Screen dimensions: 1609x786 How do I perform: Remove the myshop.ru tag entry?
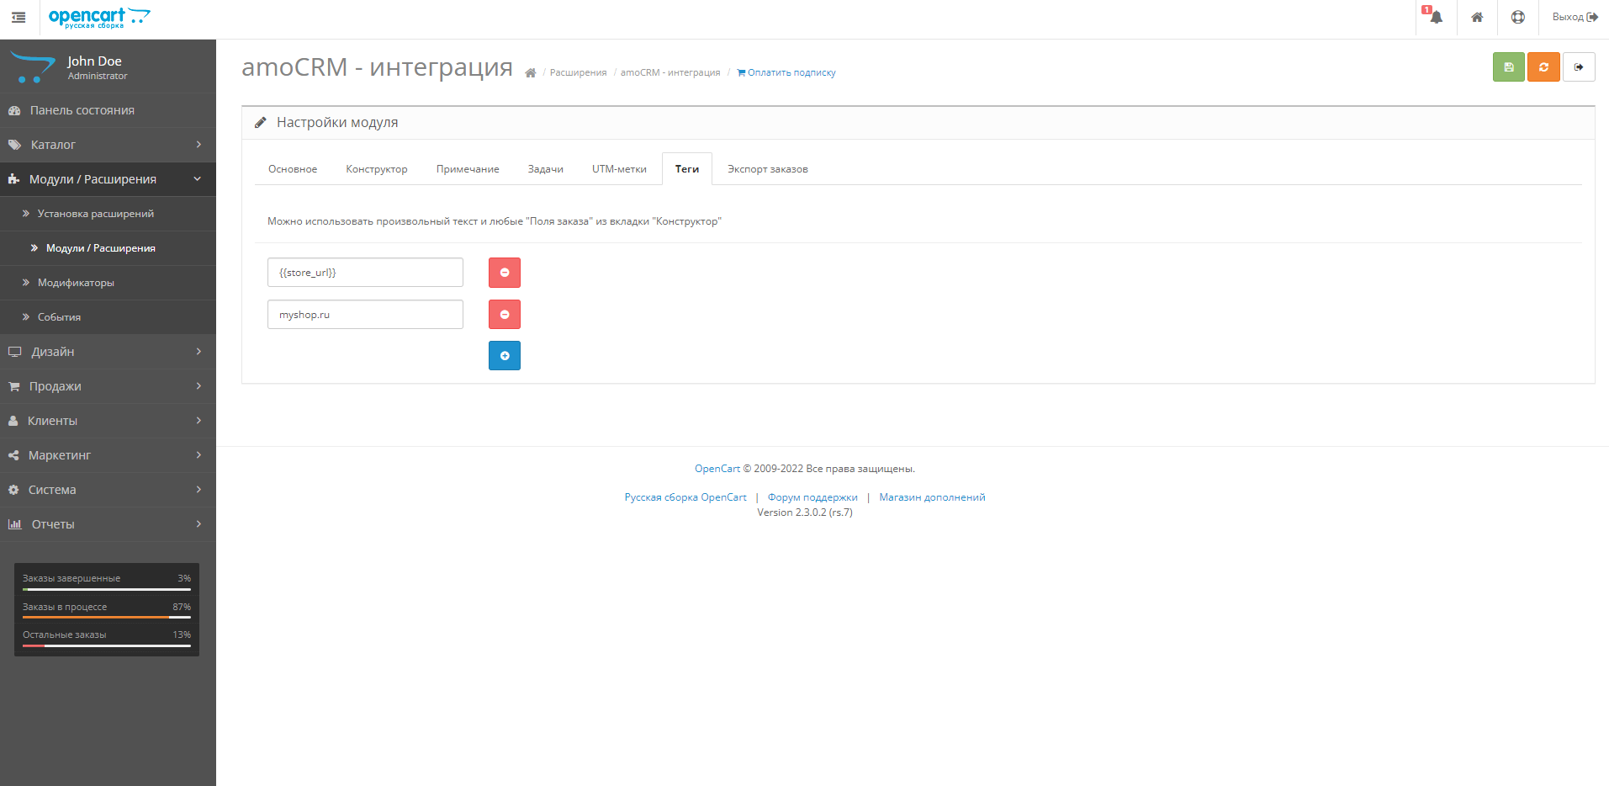click(504, 314)
